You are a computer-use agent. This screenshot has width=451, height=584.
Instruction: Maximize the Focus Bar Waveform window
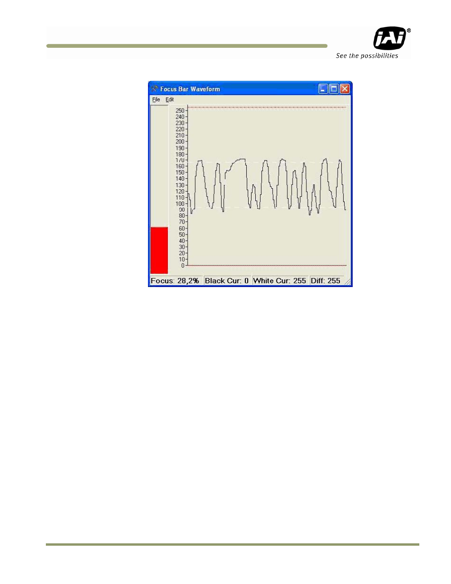[334, 89]
